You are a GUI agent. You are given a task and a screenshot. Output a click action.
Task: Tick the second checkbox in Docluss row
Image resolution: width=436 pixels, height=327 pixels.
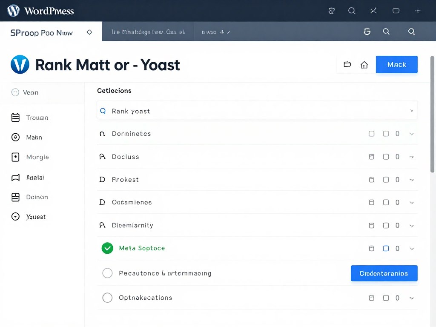386,157
